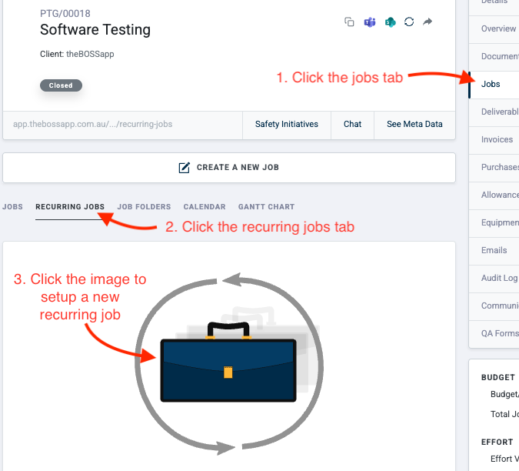The width and height of the screenshot is (519, 471).
Task: Select Jobs in the right sidebar
Action: pyautogui.click(x=492, y=85)
